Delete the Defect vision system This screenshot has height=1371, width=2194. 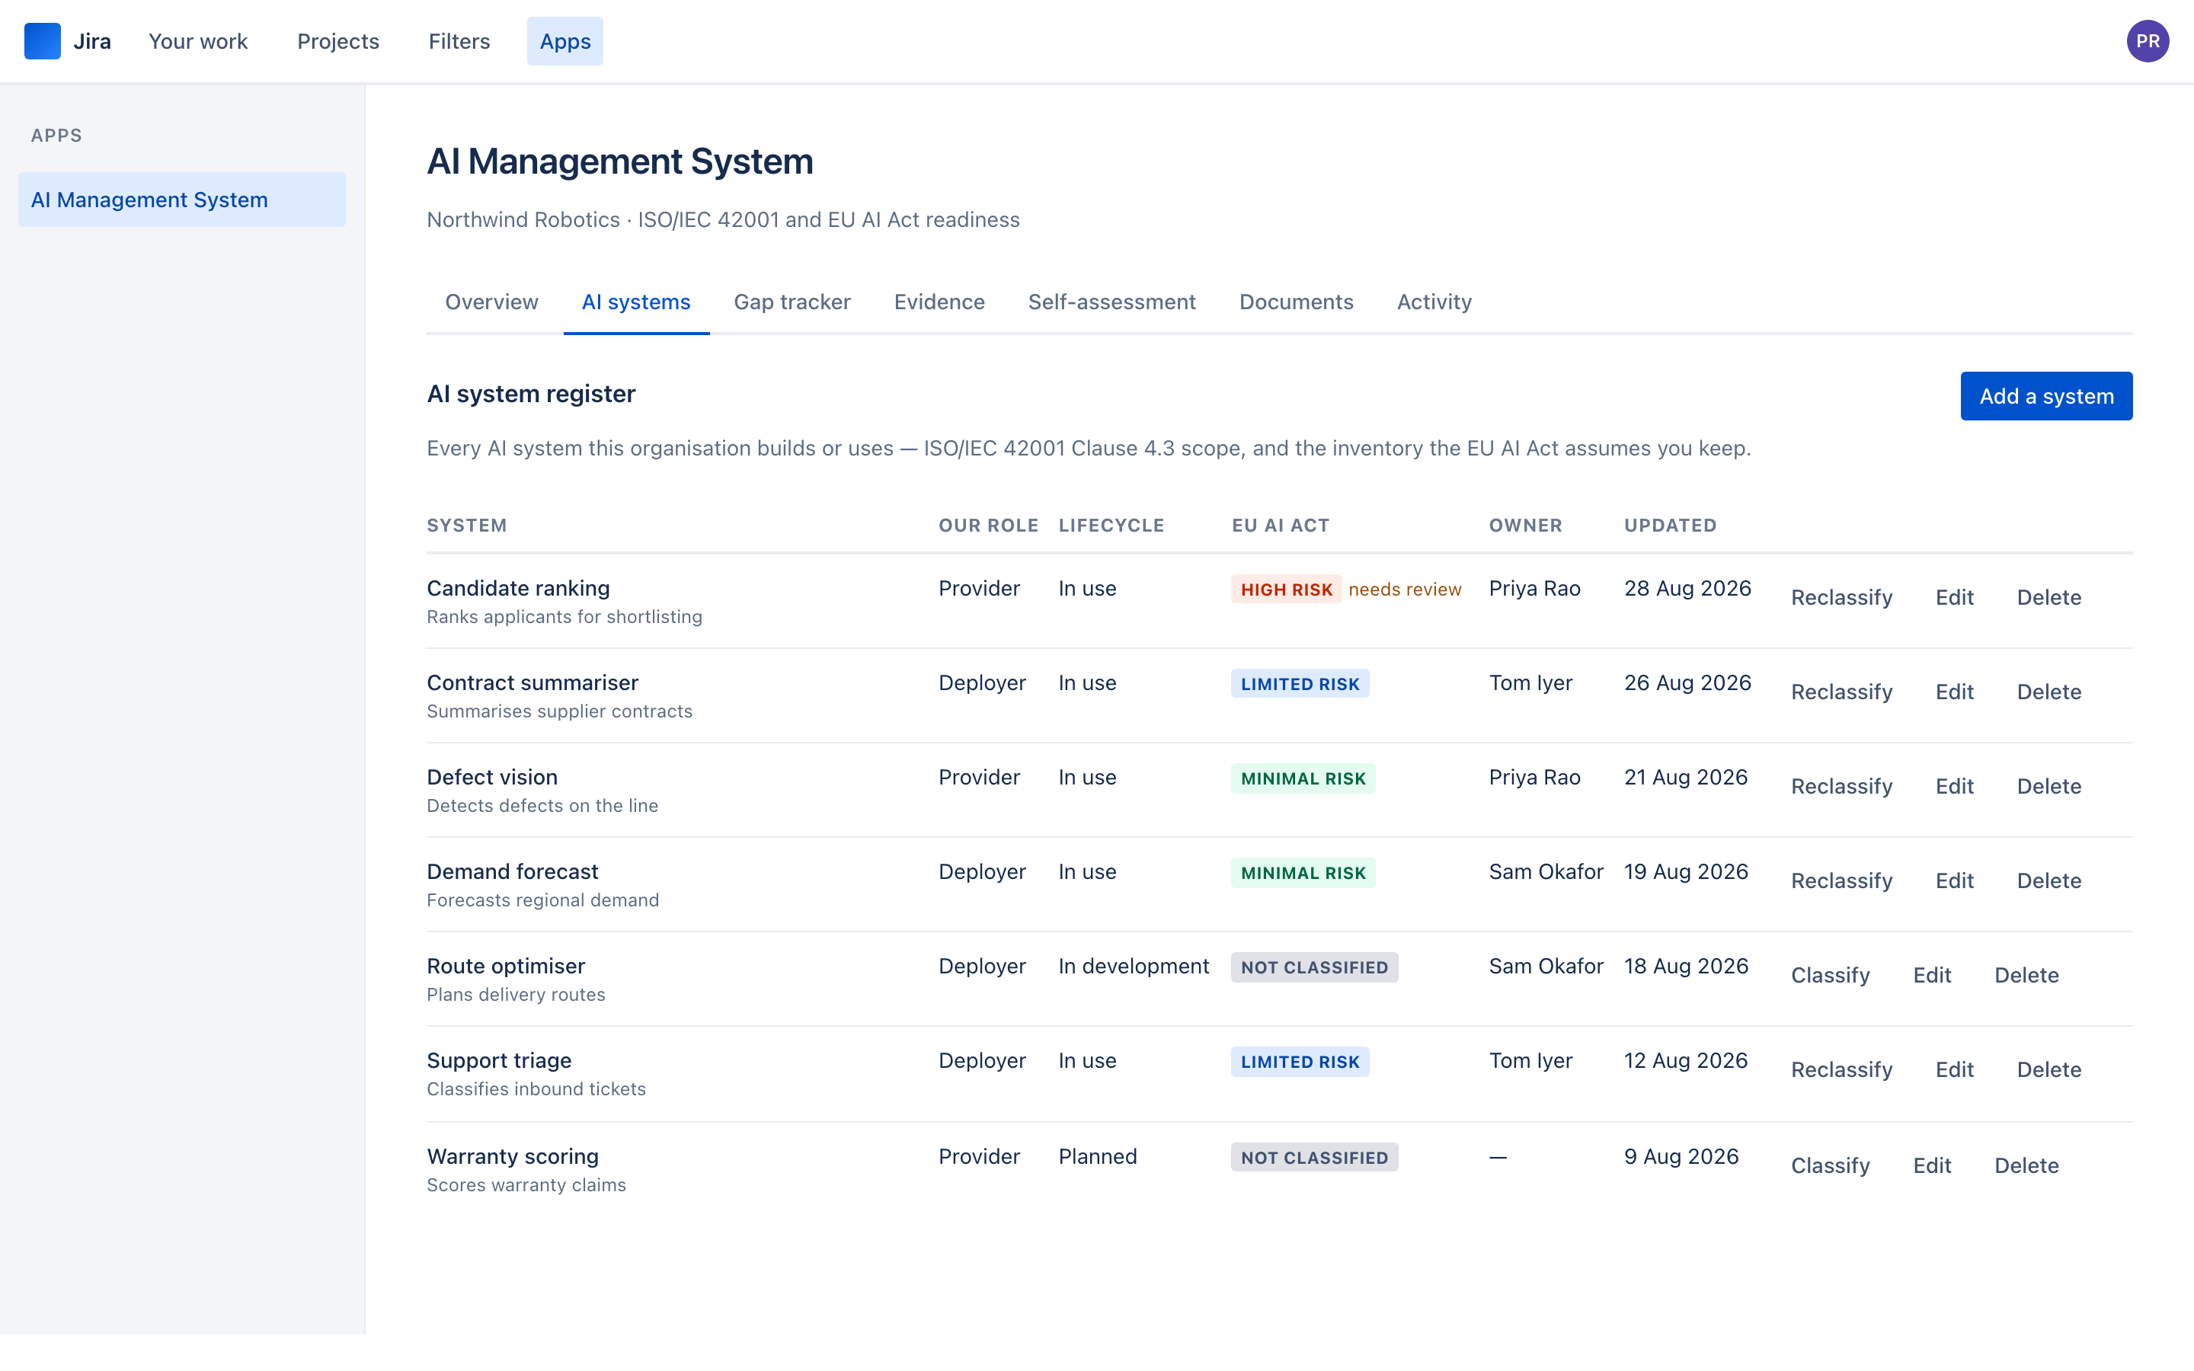pyautogui.click(x=2048, y=786)
